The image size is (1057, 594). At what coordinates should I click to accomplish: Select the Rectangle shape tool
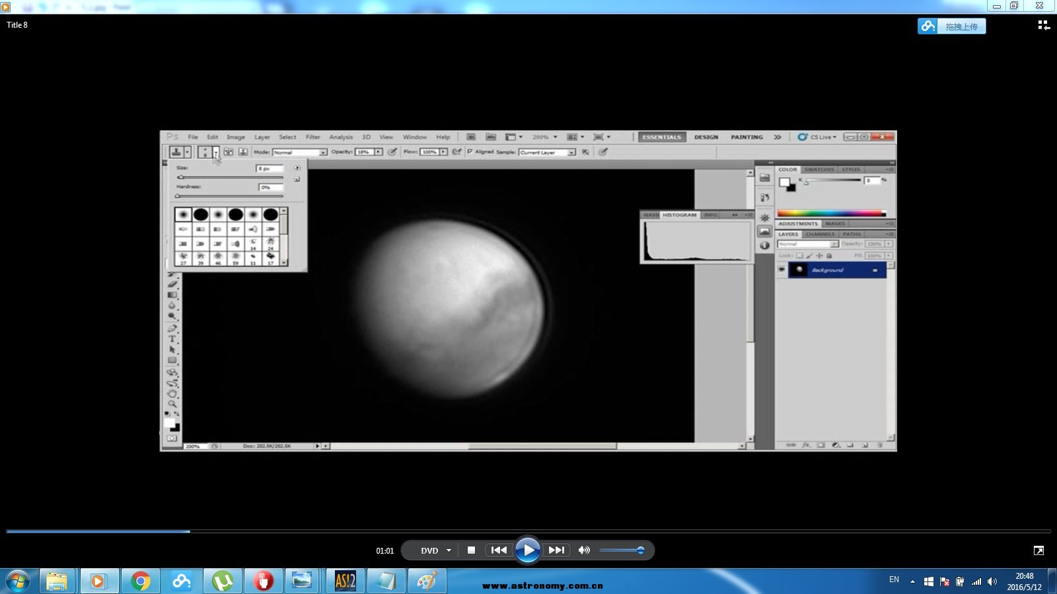(172, 360)
